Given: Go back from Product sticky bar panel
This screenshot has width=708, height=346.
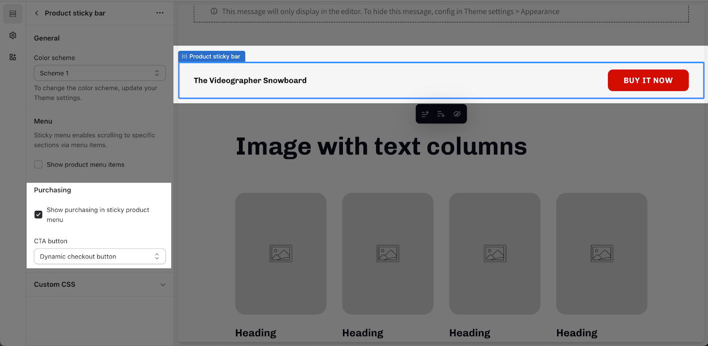Looking at the screenshot, I should click(x=37, y=13).
